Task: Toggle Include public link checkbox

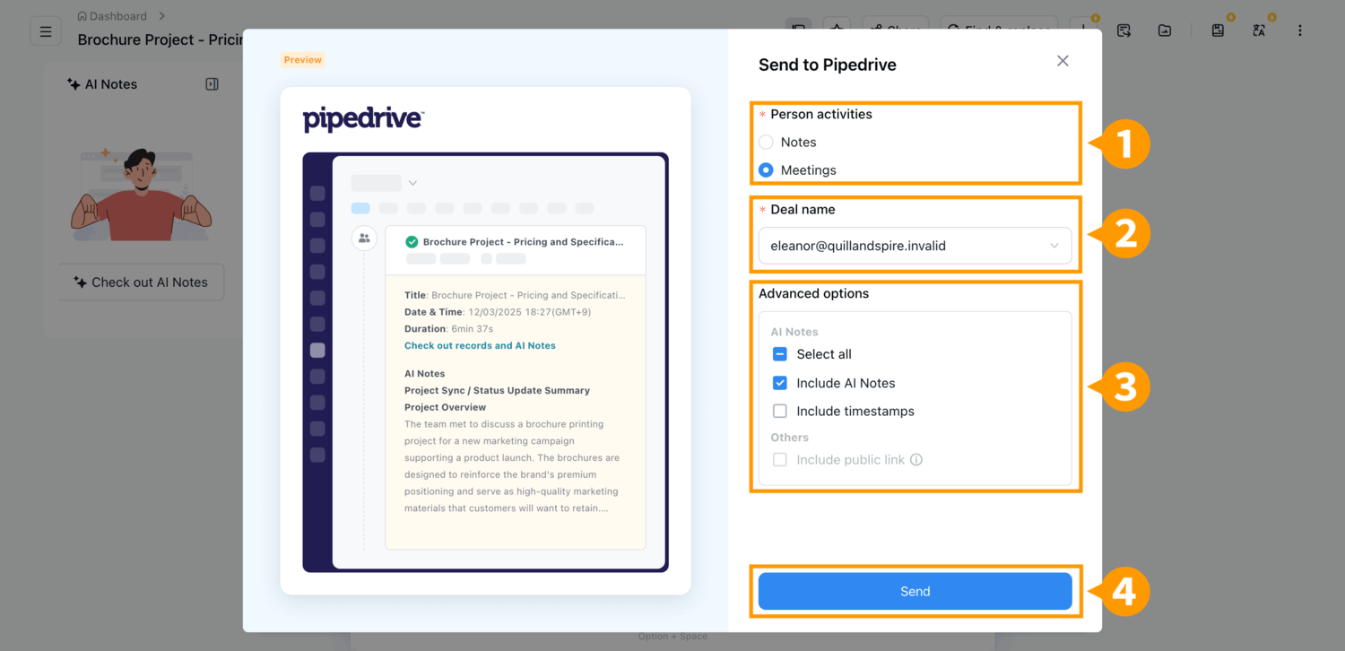Action: (x=780, y=459)
